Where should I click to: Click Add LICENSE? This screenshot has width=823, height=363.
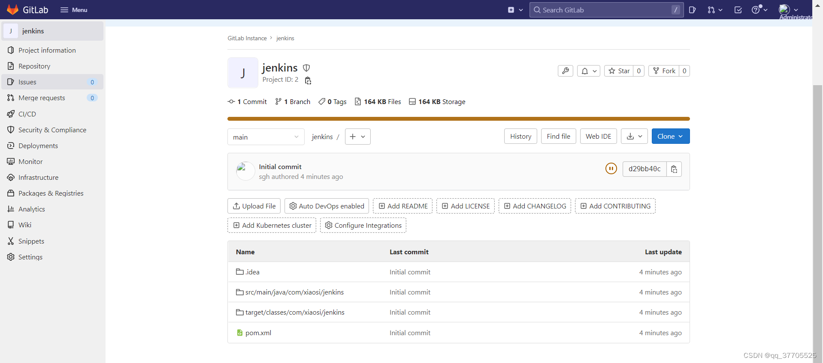click(x=466, y=206)
